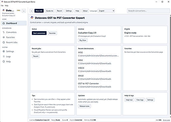
Task: Click the Engine Connected status bar entry
Action: [x=76, y=120]
